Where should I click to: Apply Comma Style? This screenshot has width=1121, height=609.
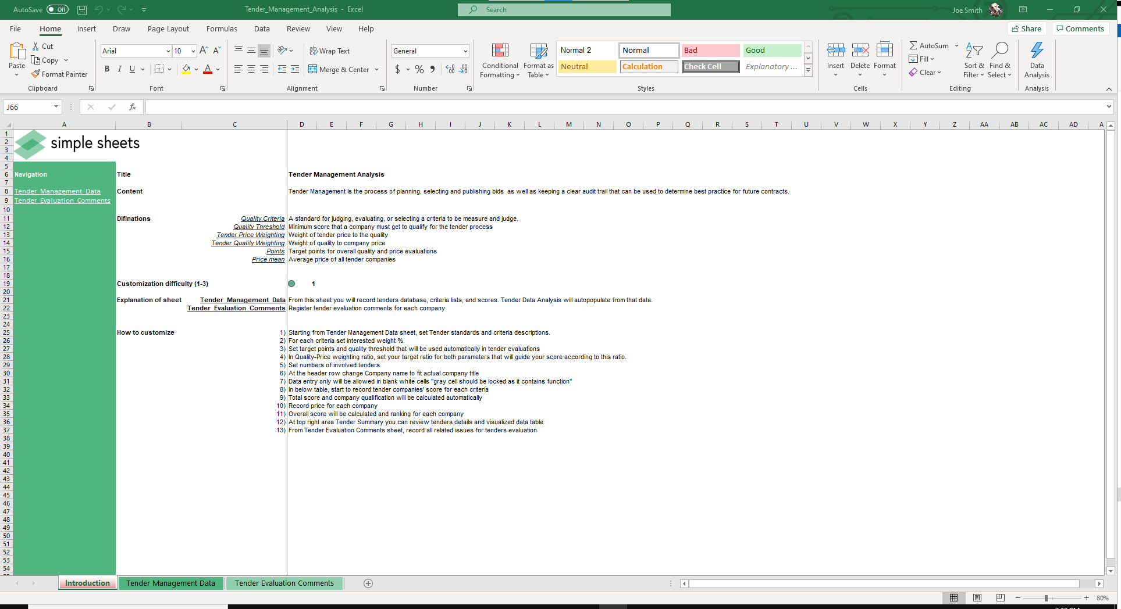[x=432, y=69]
